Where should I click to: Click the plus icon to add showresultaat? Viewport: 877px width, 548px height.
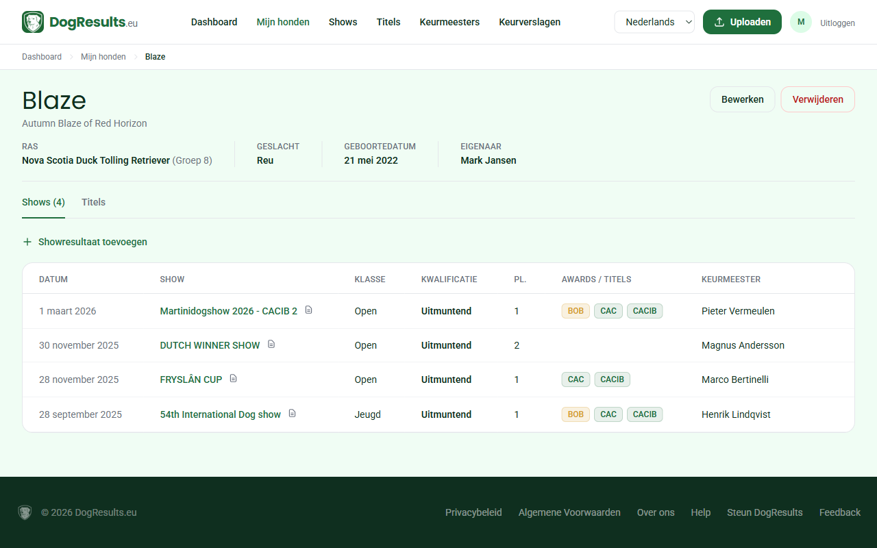(27, 242)
